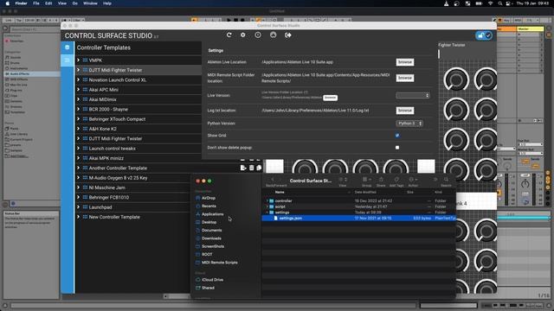
Task: Toggle the Show Grid checkbox
Action: 397,136
